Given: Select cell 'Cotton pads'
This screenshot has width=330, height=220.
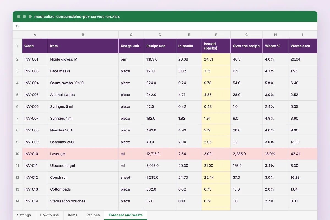Looking at the screenshot, I should point(83,189).
